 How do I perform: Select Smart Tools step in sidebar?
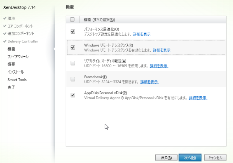(17, 80)
